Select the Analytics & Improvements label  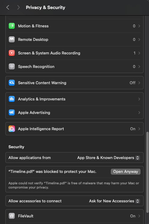point(42,99)
